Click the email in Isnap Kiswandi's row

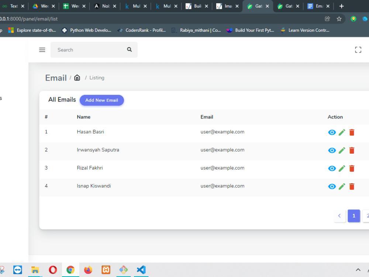pos(223,186)
